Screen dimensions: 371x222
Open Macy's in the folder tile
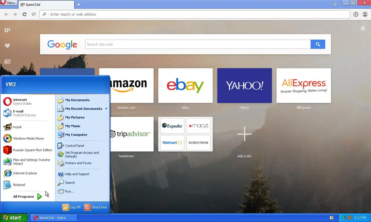click(198, 126)
